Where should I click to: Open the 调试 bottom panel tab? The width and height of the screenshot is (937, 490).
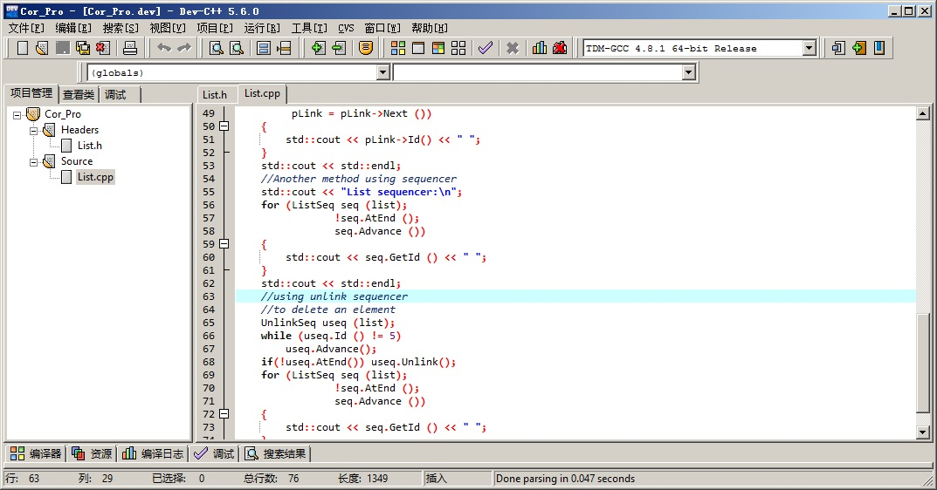point(214,453)
